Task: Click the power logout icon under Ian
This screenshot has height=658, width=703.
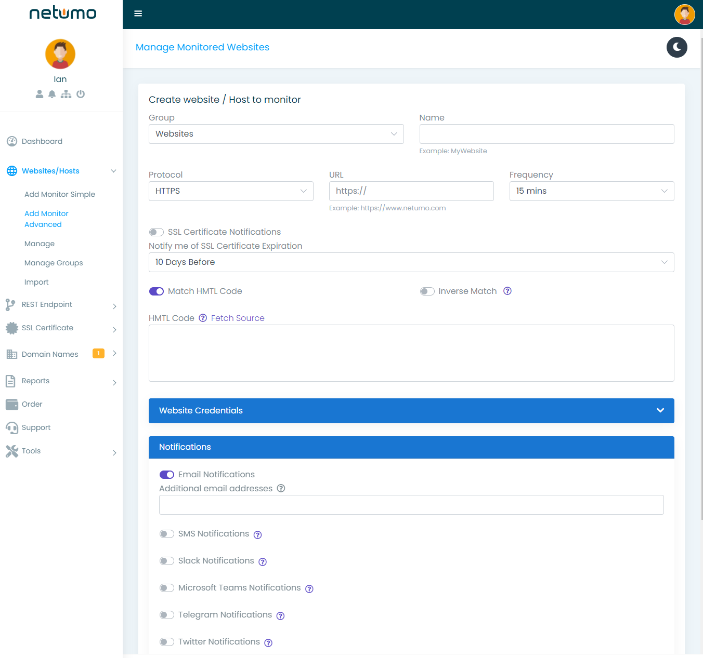Action: tap(81, 94)
